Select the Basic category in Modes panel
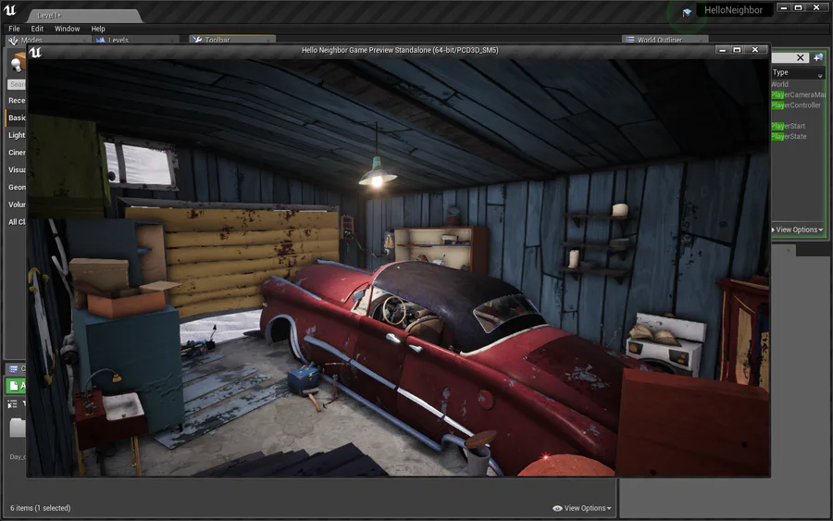833x521 pixels. point(17,118)
